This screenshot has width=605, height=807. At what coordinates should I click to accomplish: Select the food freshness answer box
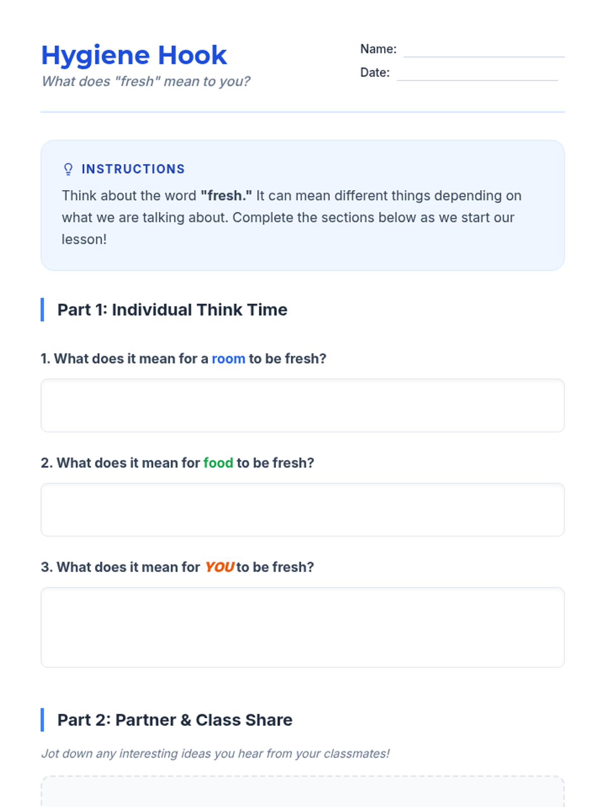[x=302, y=509]
